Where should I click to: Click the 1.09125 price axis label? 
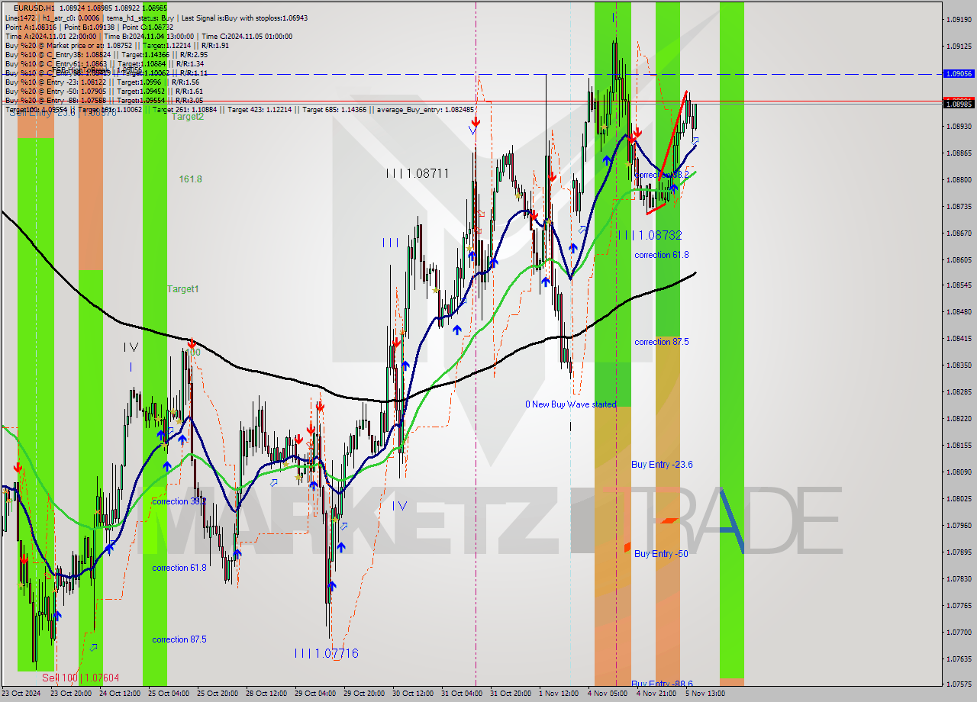959,46
